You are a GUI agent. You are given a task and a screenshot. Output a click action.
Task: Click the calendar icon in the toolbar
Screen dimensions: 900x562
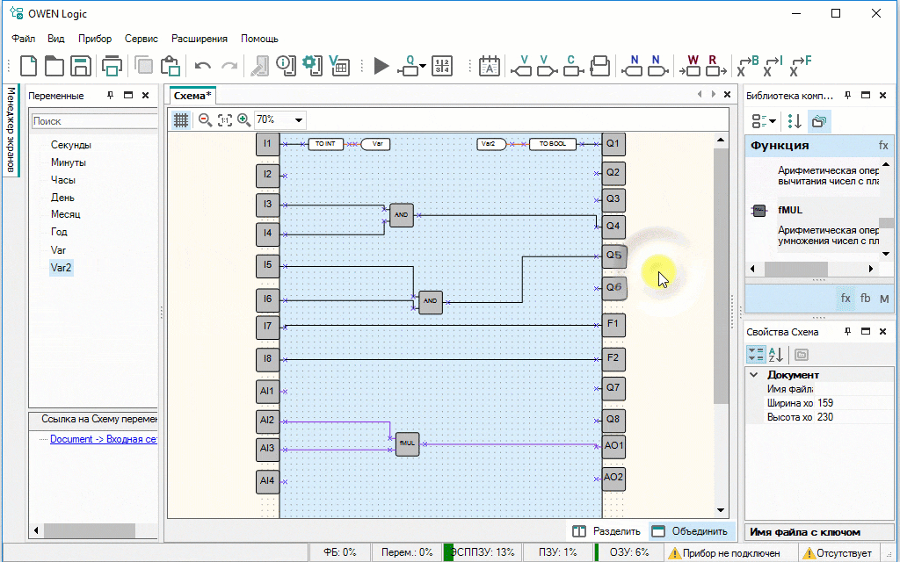pos(489,66)
